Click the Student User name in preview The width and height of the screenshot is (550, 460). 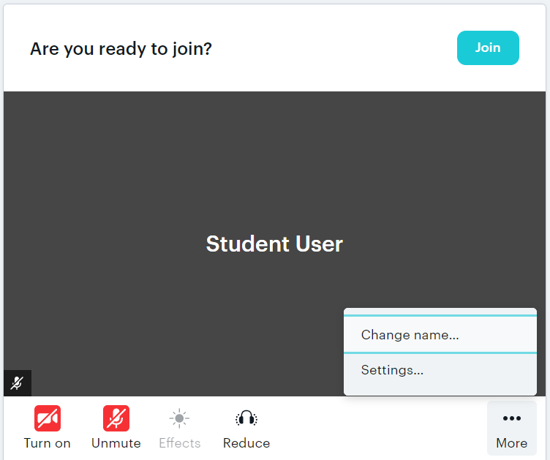[x=274, y=244]
